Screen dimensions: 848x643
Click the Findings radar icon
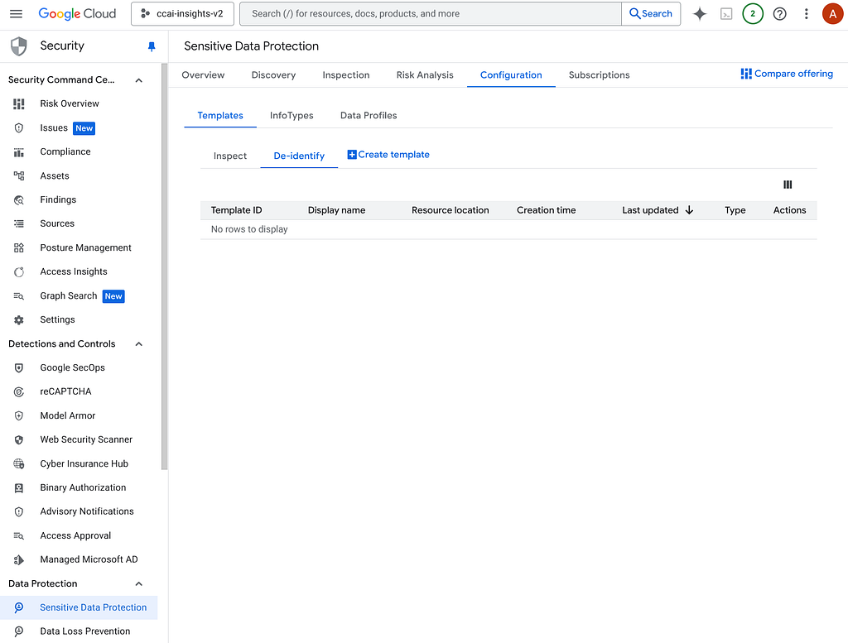(19, 200)
